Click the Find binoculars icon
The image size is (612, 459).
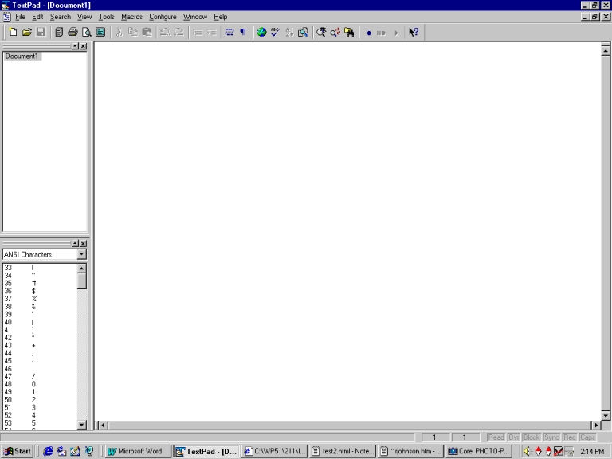321,33
